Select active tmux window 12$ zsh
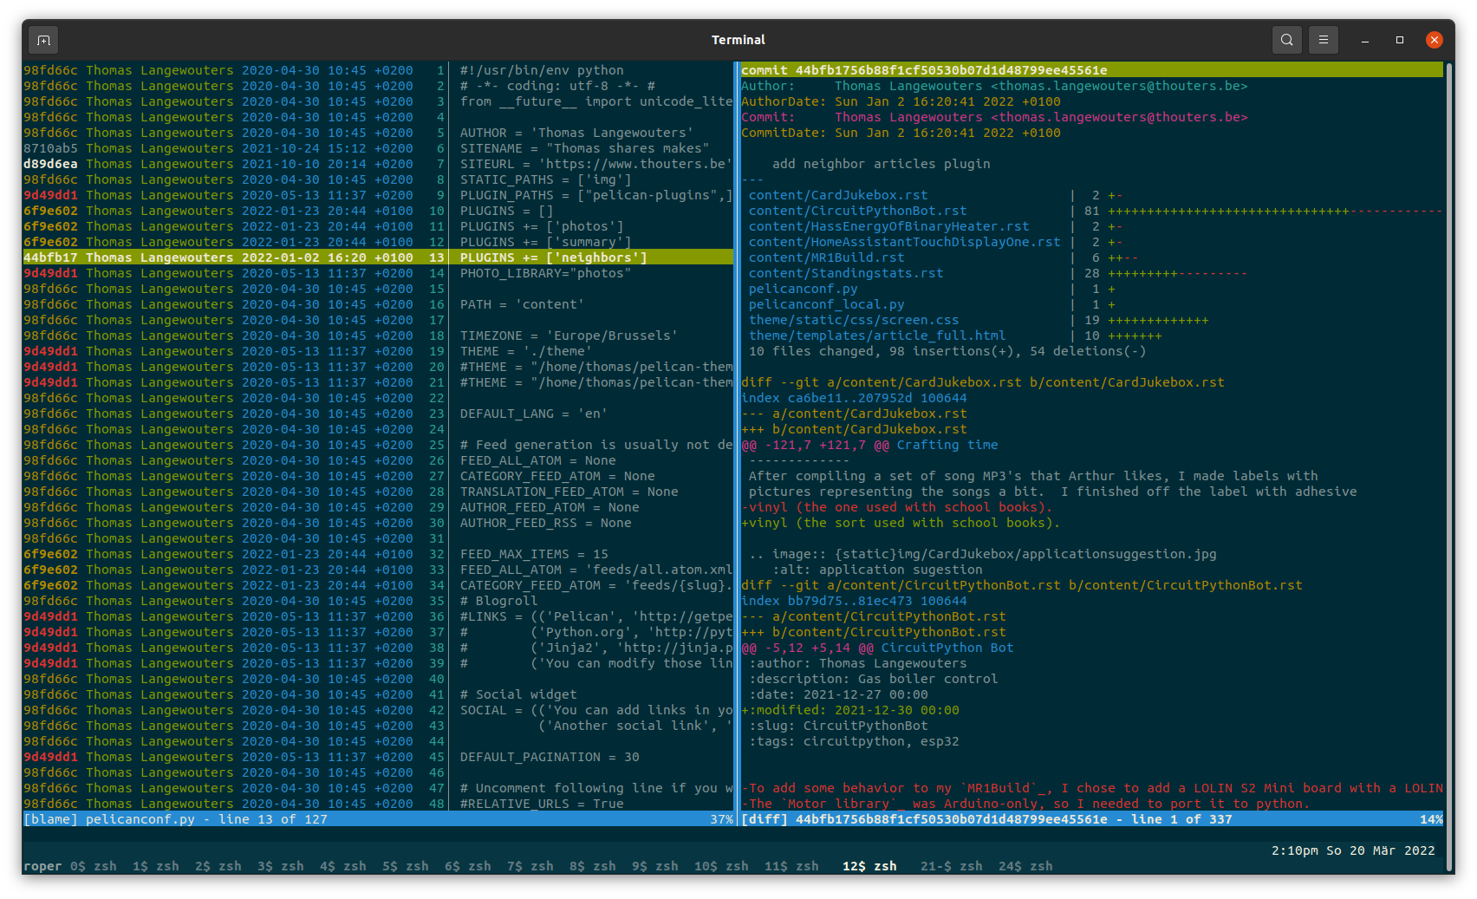This screenshot has width=1477, height=899. (x=869, y=866)
